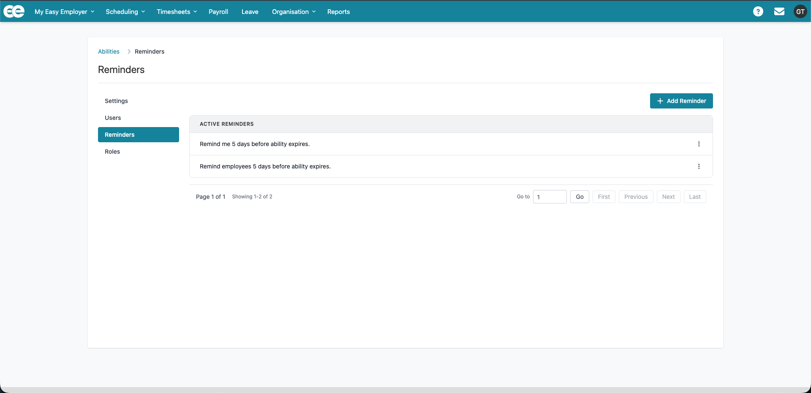Viewport: 811px width, 393px height.
Task: Focus the Go to page number field
Action: [550, 197]
